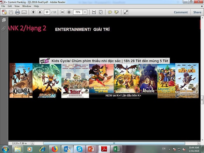Open the attachments paperclip panel
Image resolution: width=204 pixels, height=153 pixels.
click(x=4, y=28)
